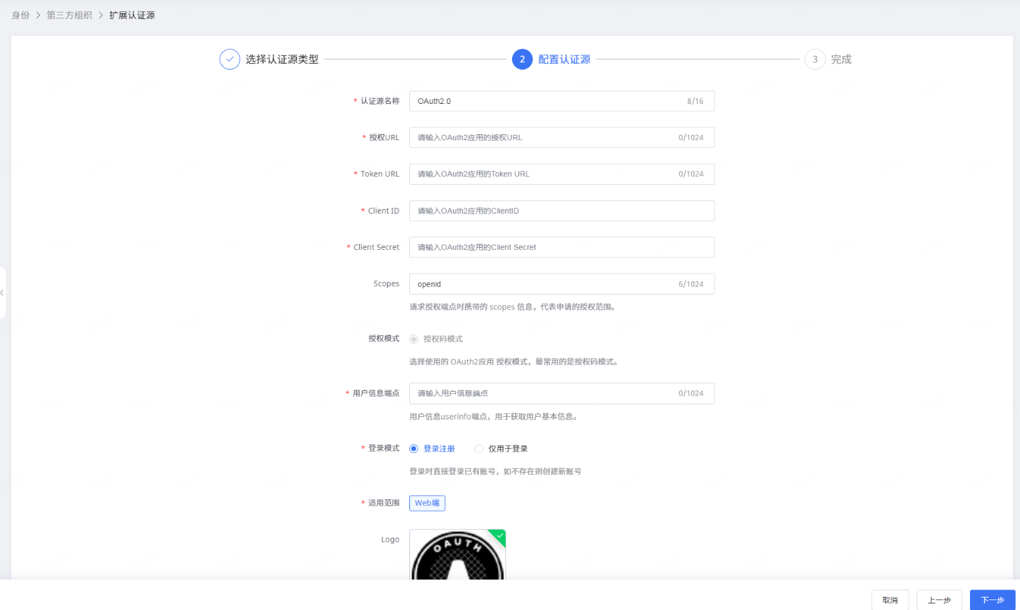Click the completed step one checkmark icon
The image size is (1020, 610).
pos(230,59)
